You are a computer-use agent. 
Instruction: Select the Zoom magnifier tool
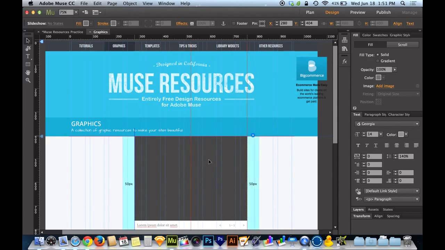28,80
